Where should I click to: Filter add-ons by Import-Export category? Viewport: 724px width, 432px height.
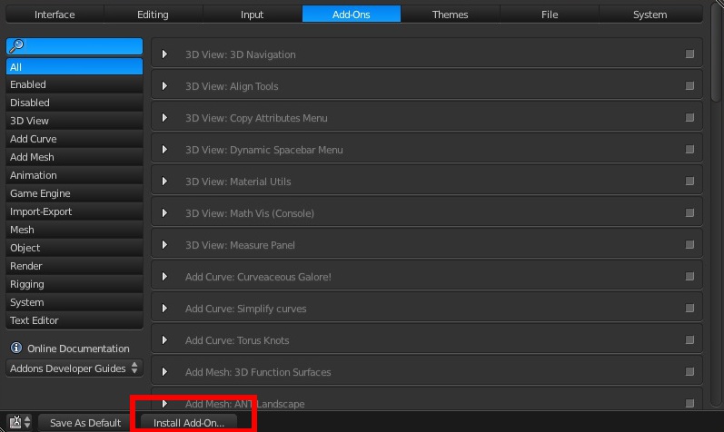click(74, 211)
